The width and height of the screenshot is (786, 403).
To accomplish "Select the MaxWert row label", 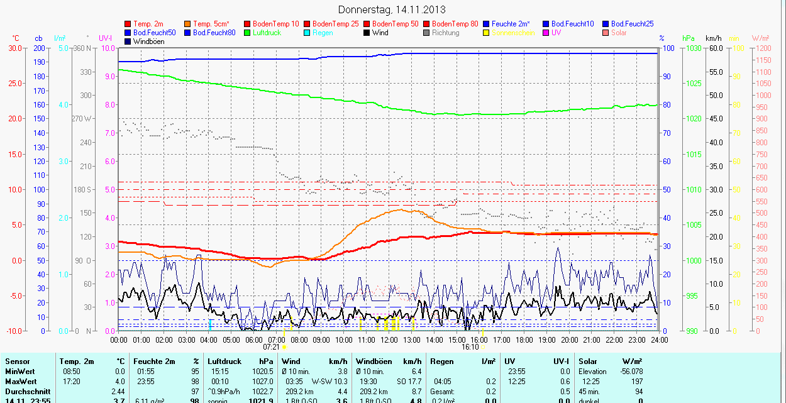I will point(21,382).
